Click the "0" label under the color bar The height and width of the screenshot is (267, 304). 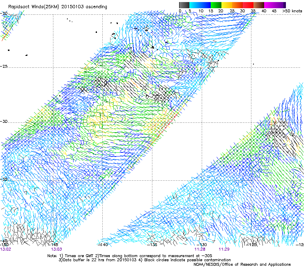click(180, 11)
